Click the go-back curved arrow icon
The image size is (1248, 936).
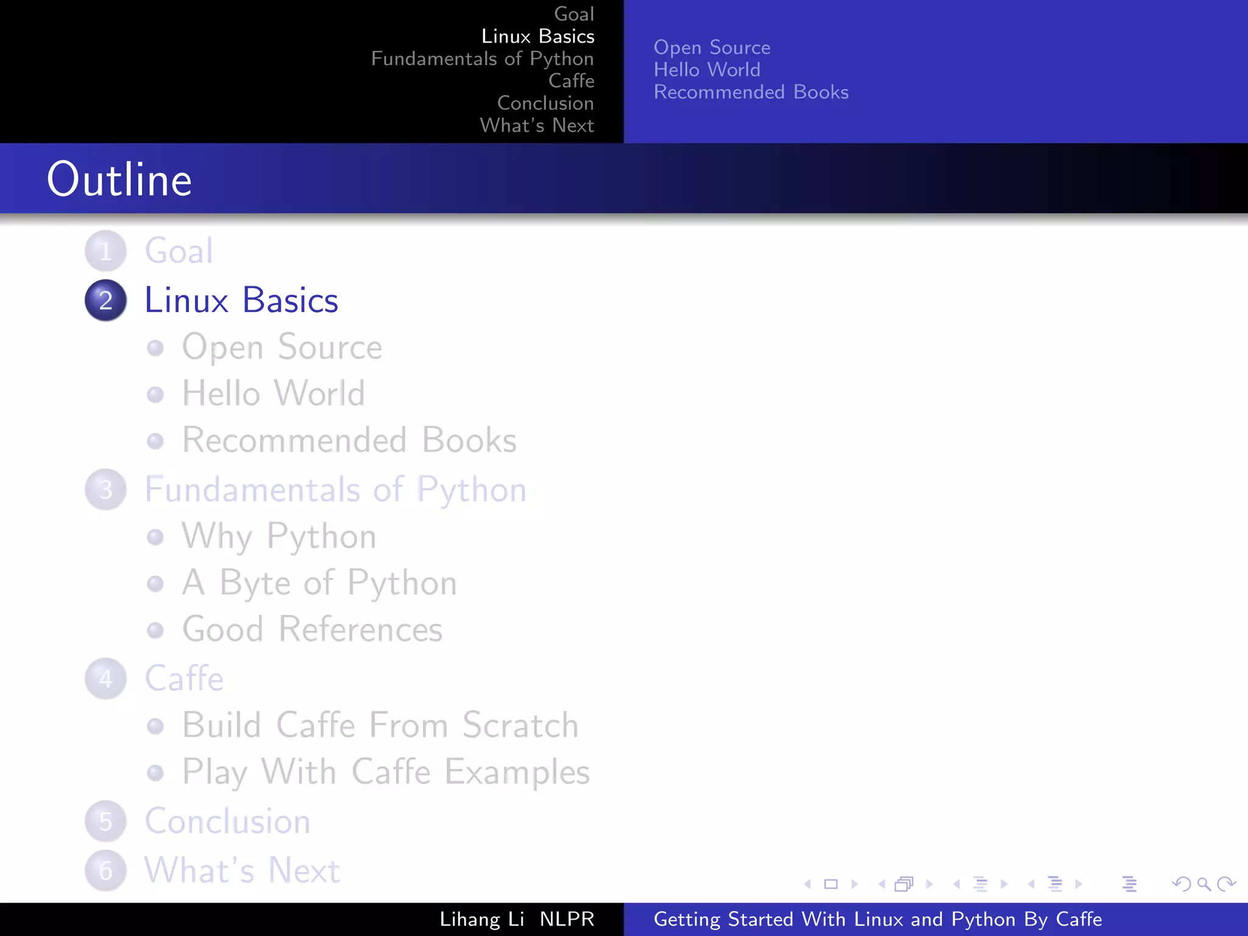pyautogui.click(x=1182, y=884)
